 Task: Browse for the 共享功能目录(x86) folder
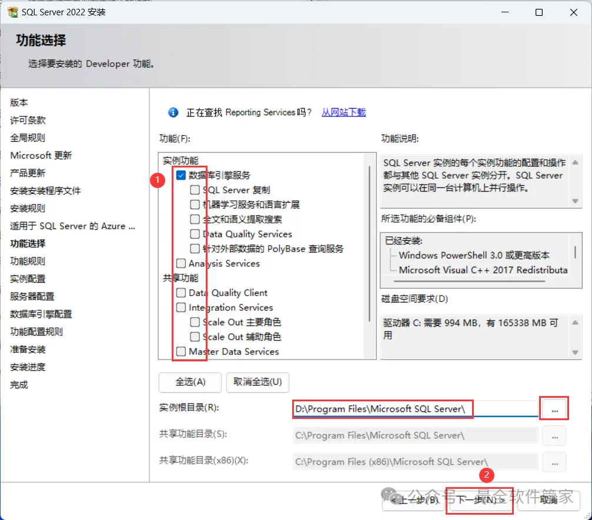pos(554,462)
